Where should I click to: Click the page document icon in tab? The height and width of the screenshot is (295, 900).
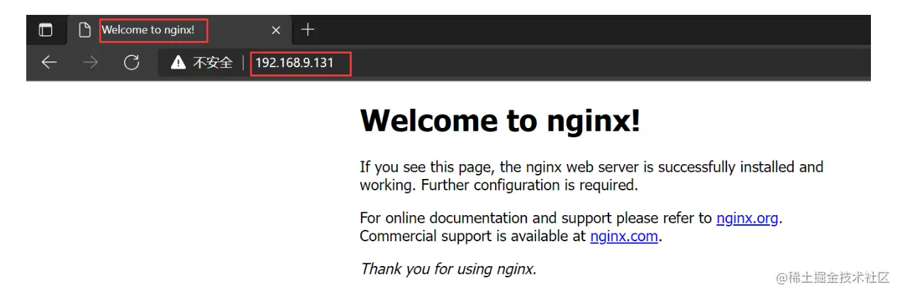pos(85,30)
